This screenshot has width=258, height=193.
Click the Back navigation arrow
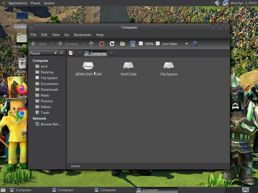(x=39, y=44)
